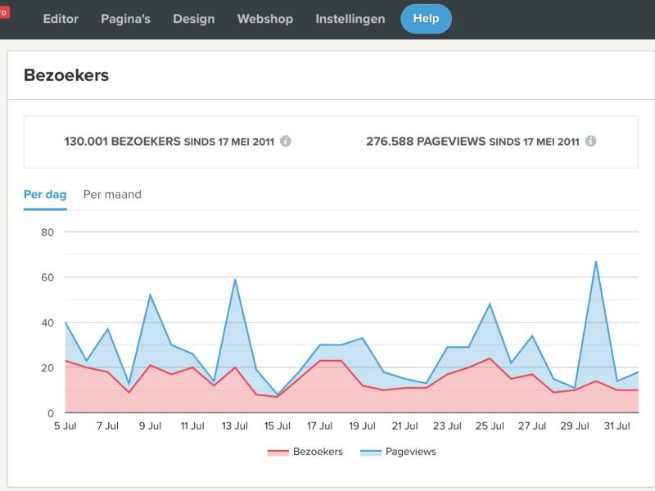This screenshot has width=655, height=491.
Task: Click the highest Pageviews peak near 30 Jul
Action: [596, 262]
